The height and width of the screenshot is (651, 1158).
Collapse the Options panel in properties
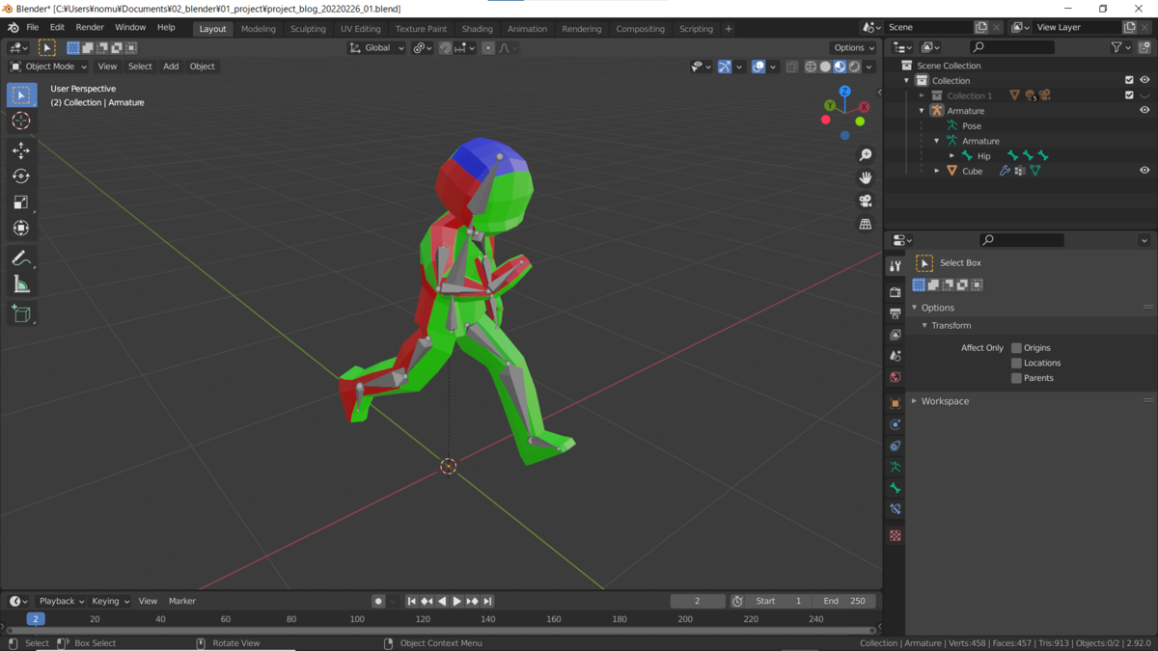(x=915, y=308)
